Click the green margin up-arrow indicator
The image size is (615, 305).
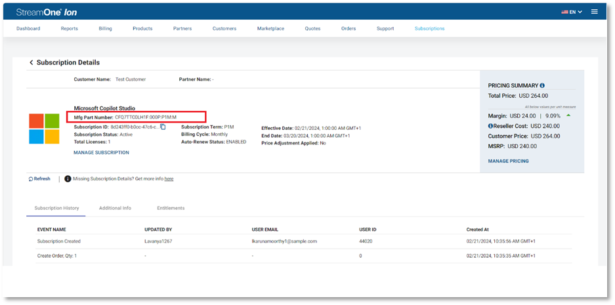click(568, 115)
